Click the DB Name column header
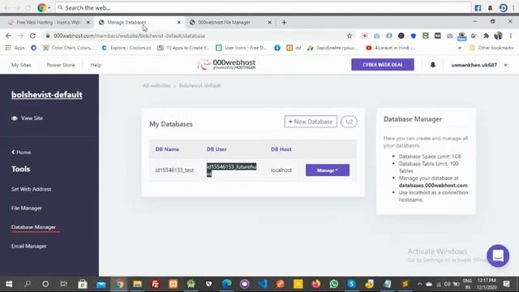Image resolution: width=519 pixels, height=292 pixels. (x=167, y=149)
